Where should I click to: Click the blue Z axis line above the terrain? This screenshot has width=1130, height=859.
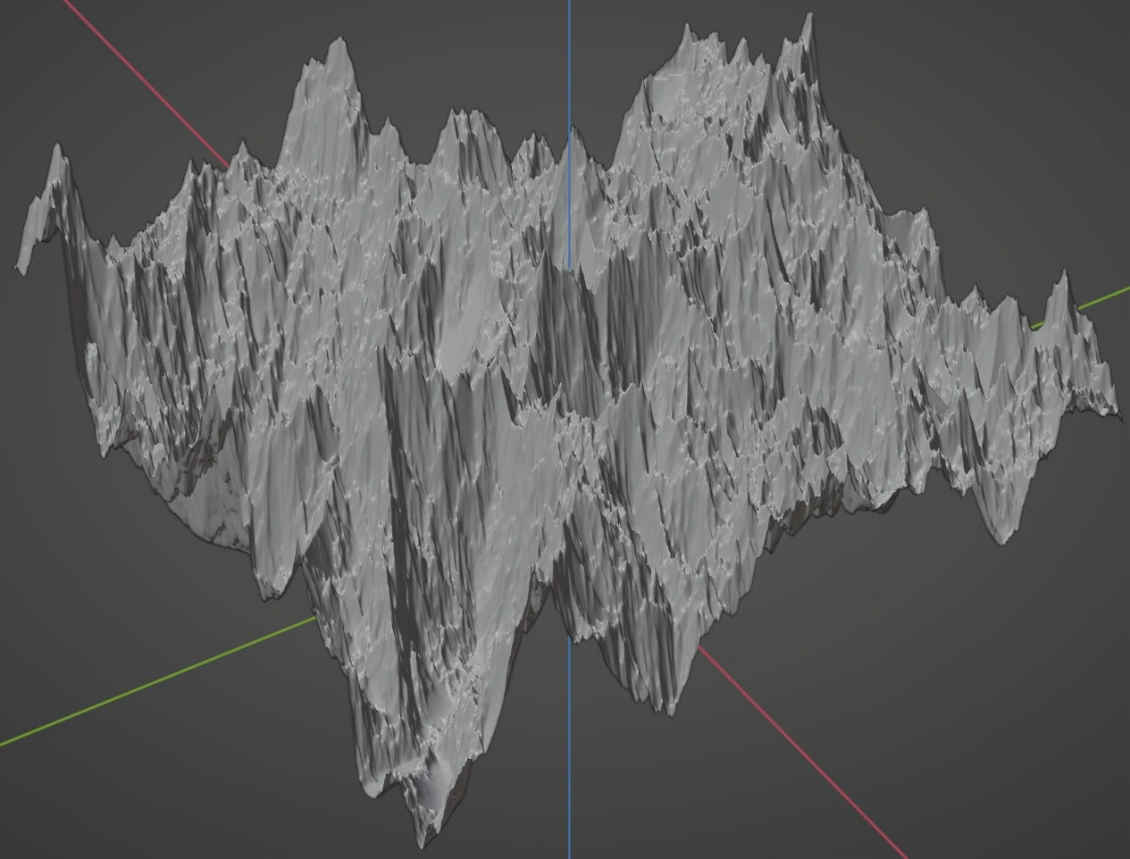coord(570,63)
